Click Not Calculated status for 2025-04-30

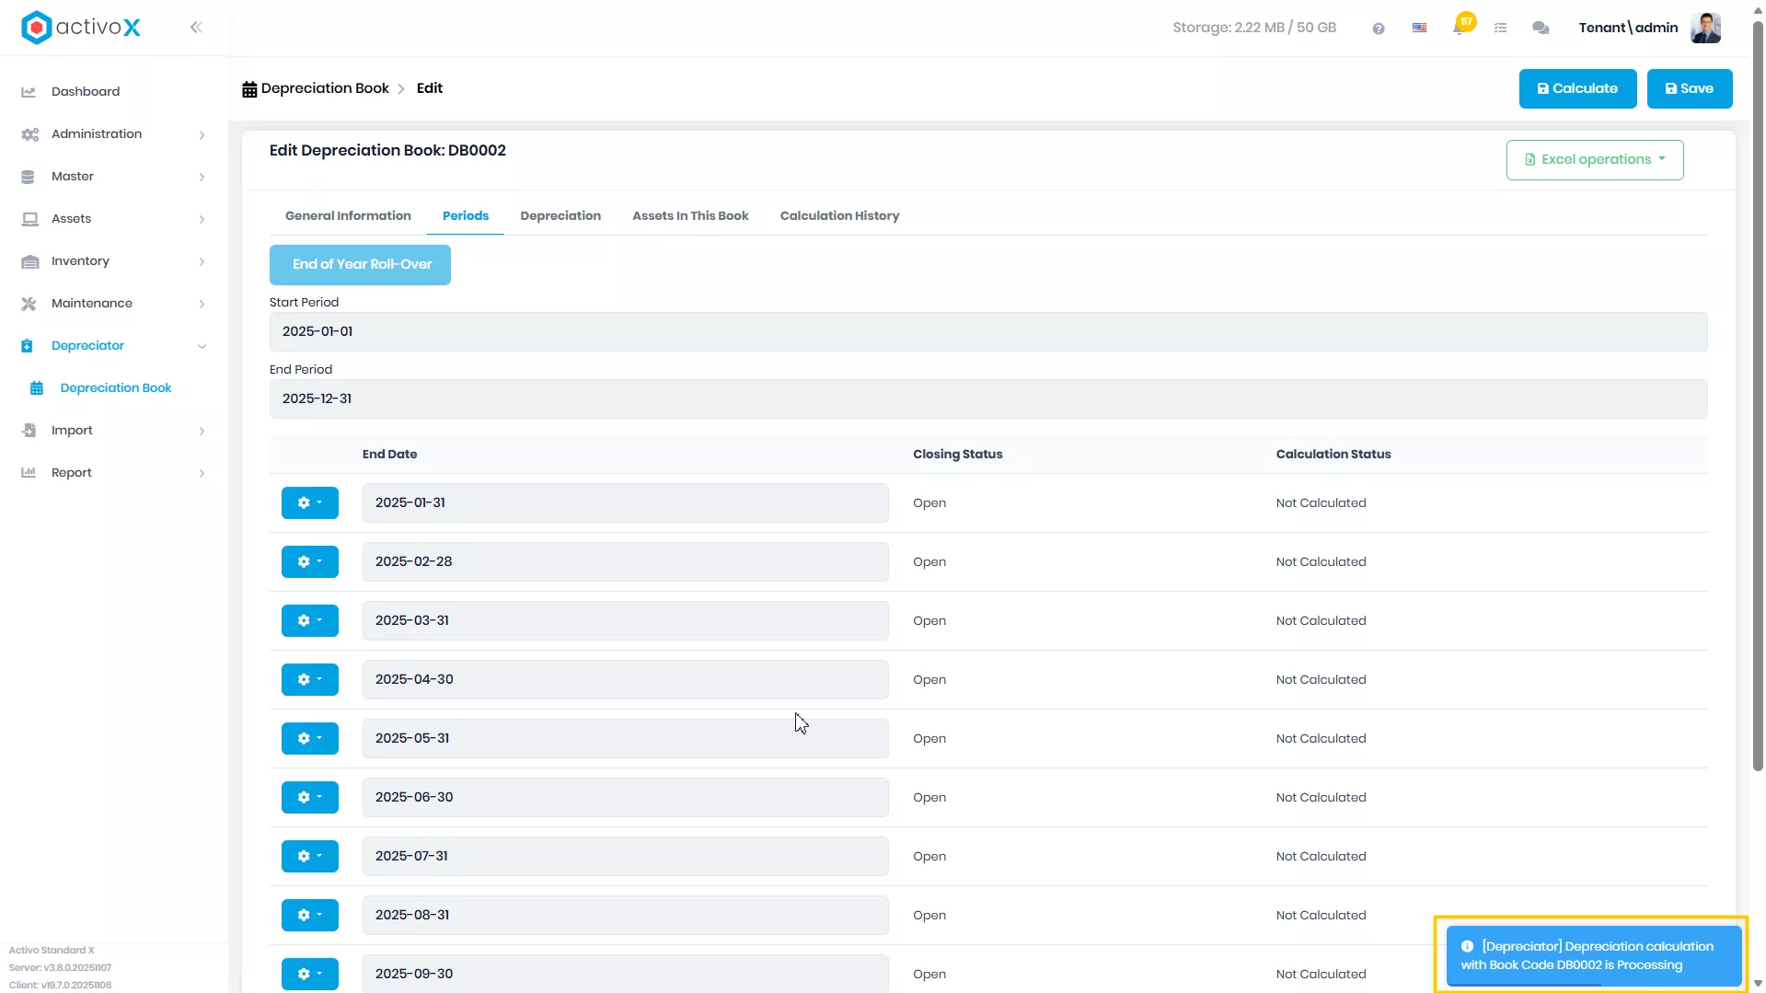pos(1321,680)
